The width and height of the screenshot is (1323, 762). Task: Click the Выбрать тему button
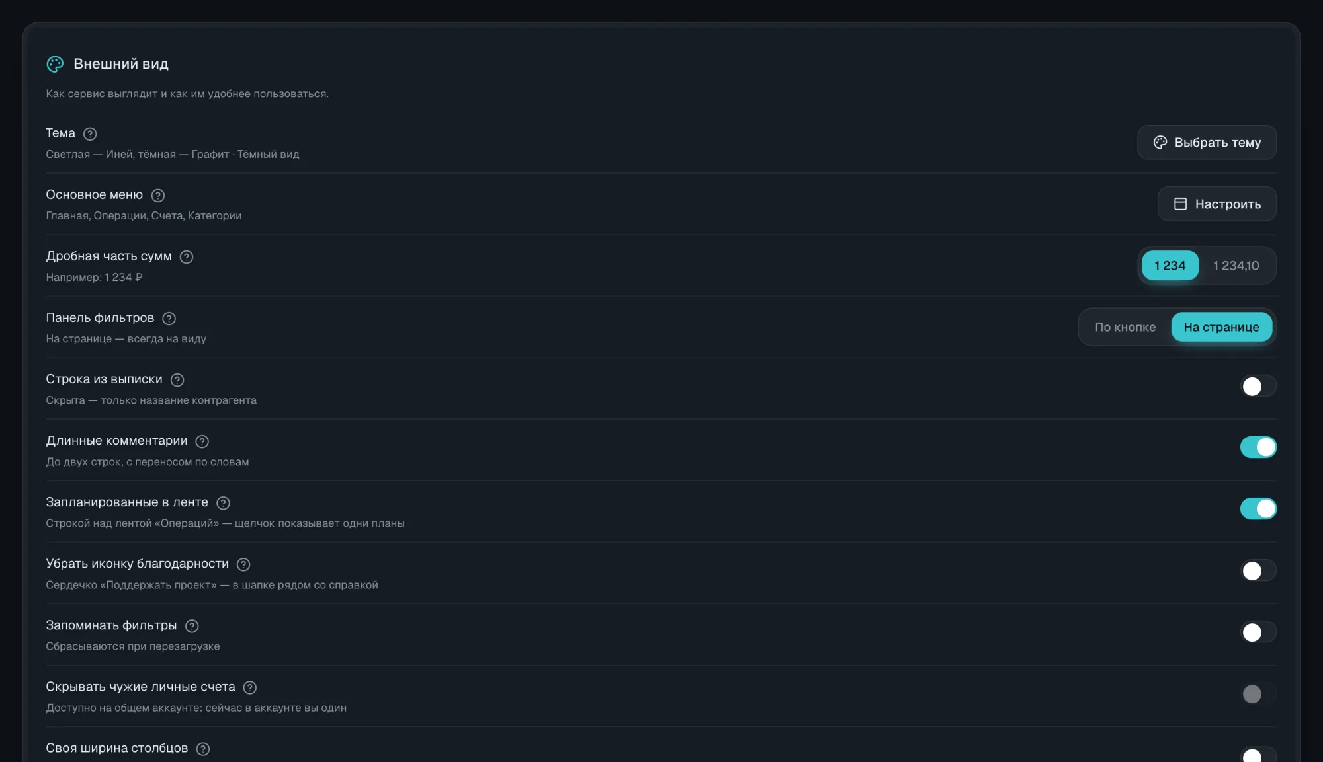pyautogui.click(x=1207, y=142)
